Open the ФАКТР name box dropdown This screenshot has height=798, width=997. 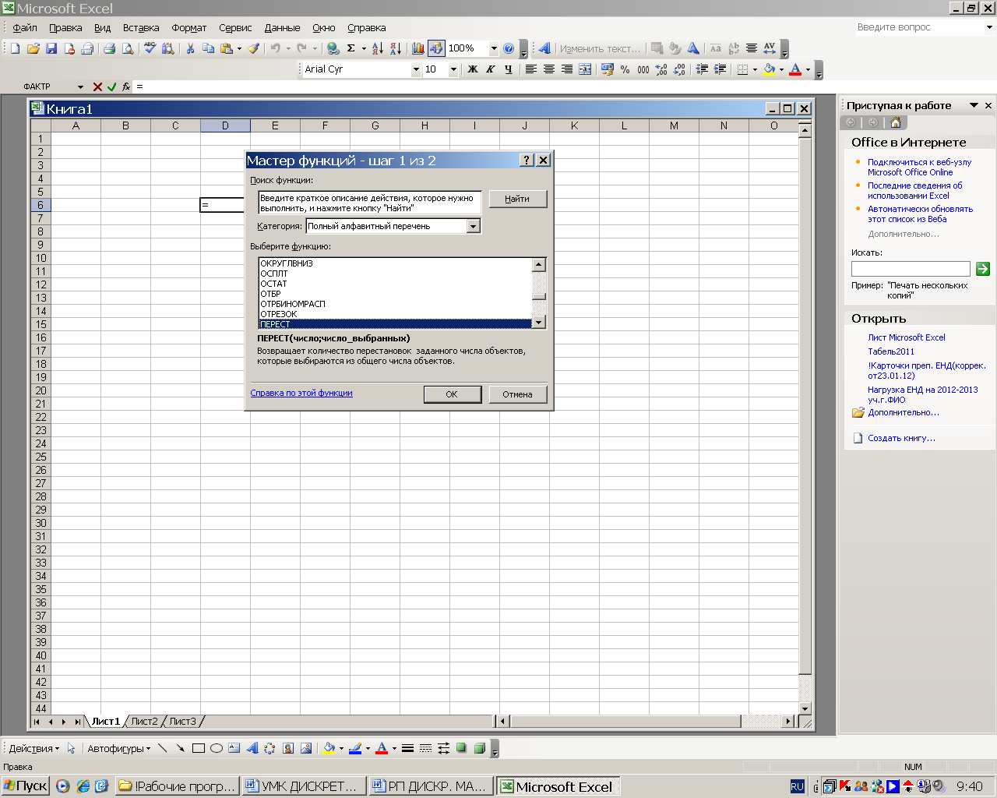[80, 87]
